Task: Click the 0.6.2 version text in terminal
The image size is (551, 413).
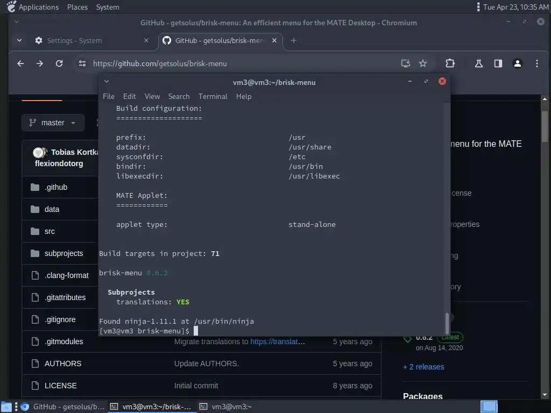Action: [x=157, y=273]
